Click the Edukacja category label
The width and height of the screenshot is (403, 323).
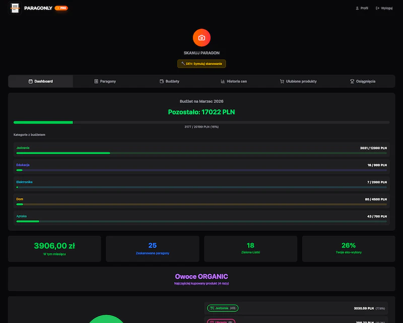(x=23, y=165)
